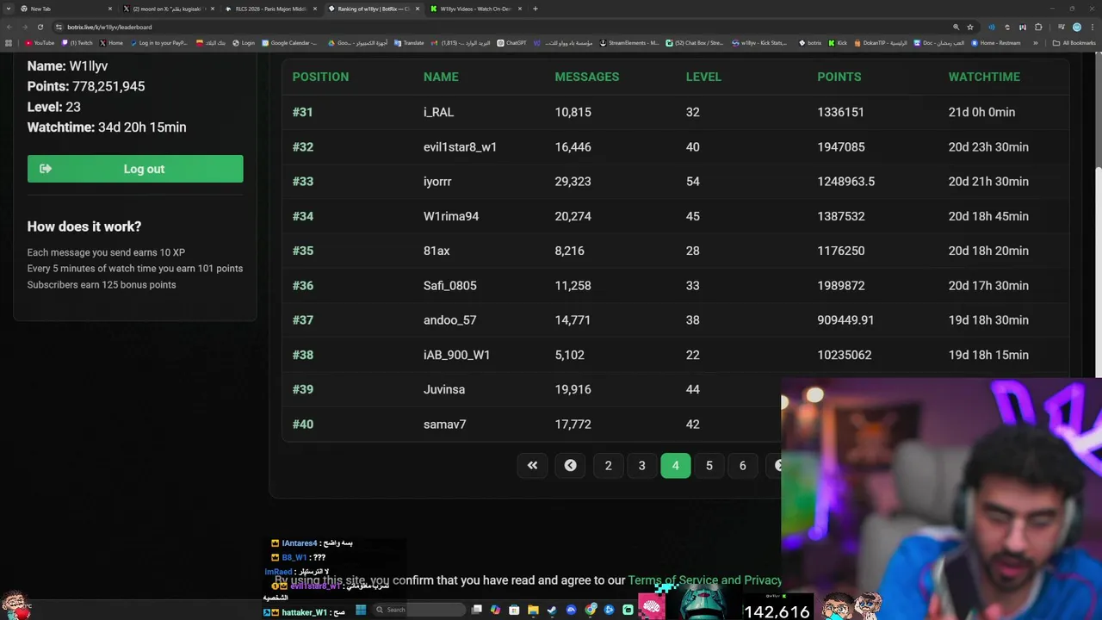
Task: Switch to W1llyv Videos Kick tab
Action: pos(475,9)
